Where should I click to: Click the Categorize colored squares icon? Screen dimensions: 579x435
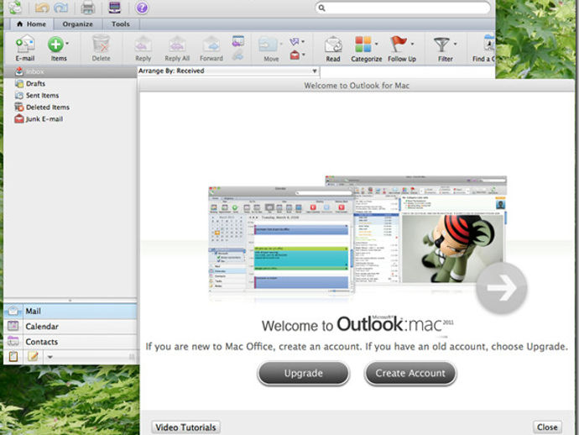[363, 45]
